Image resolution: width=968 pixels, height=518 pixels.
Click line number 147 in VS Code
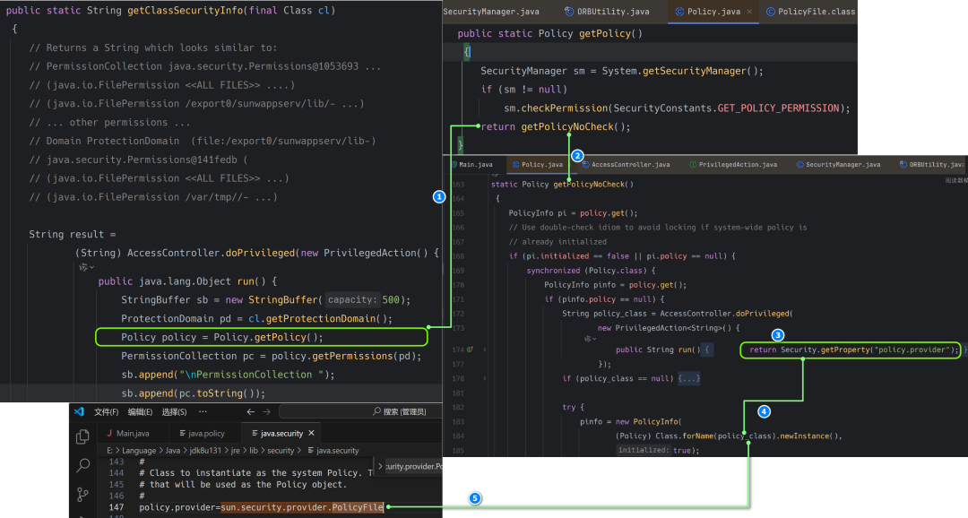tap(116, 507)
